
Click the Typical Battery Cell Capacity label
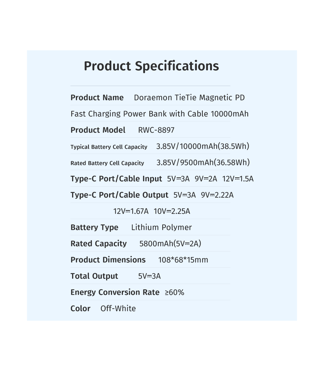click(x=109, y=147)
